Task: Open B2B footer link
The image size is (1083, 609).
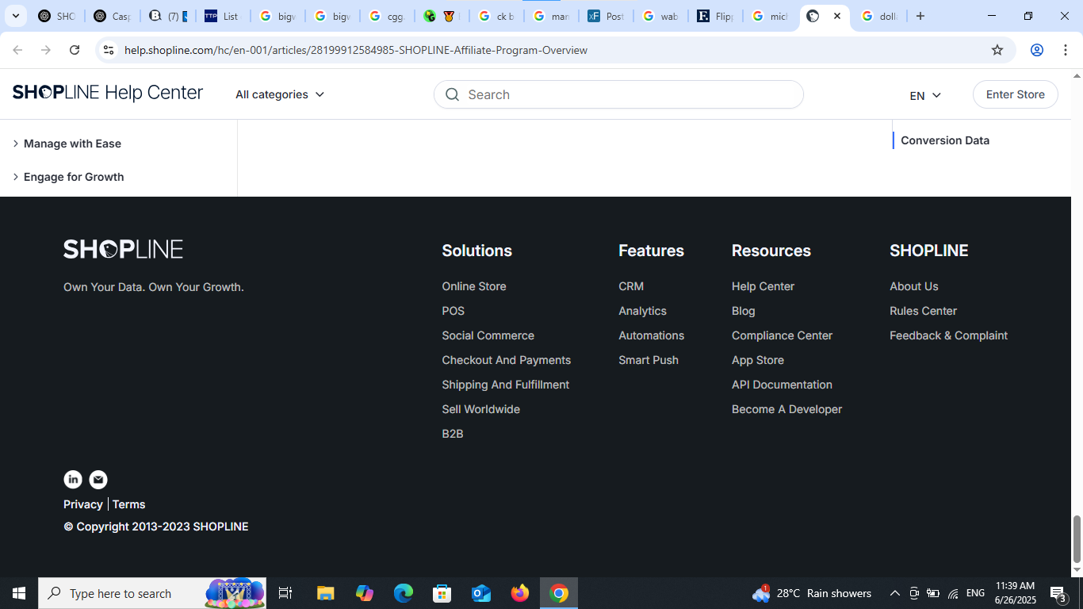Action: pyautogui.click(x=453, y=434)
